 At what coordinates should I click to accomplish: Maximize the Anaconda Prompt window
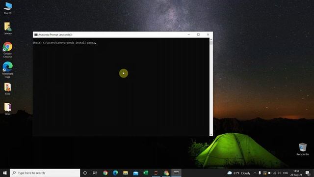(x=198, y=34)
